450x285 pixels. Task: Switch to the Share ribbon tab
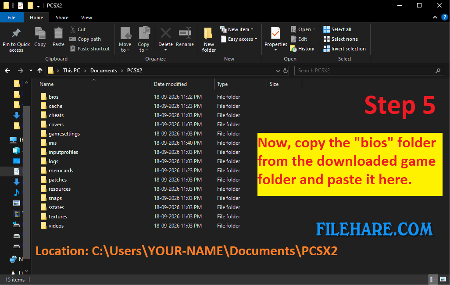click(62, 18)
